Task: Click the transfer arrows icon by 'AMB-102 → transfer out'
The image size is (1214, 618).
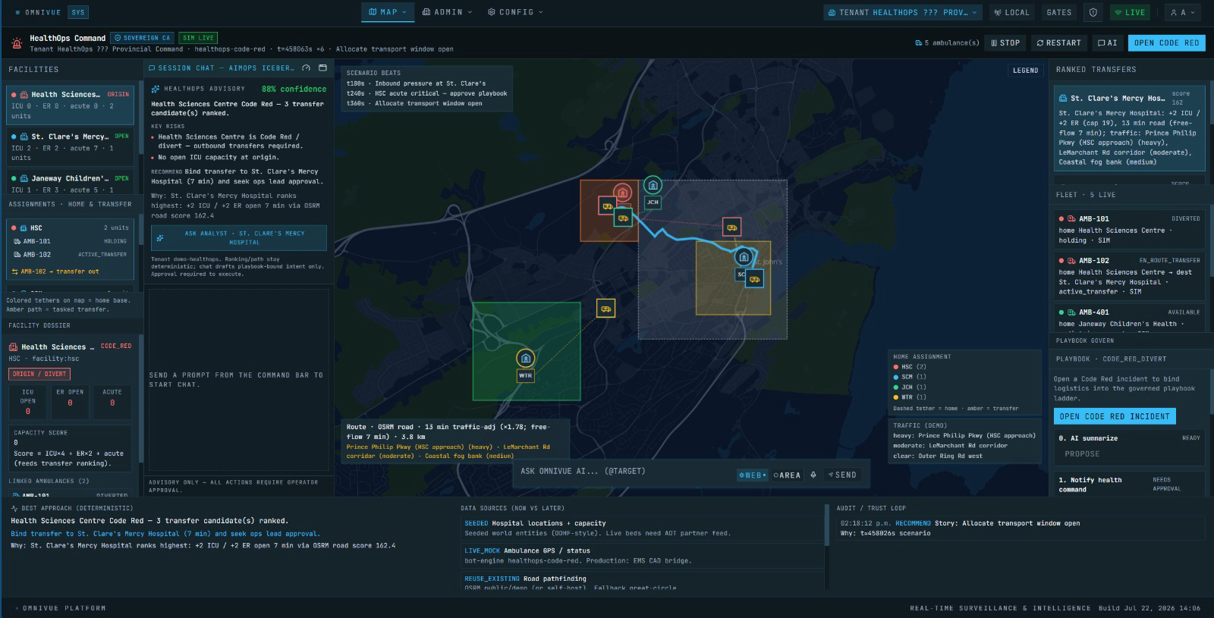Action: point(14,271)
